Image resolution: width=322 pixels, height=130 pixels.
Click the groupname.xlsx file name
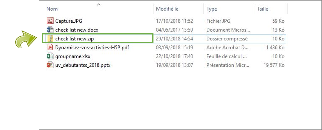click(73, 56)
